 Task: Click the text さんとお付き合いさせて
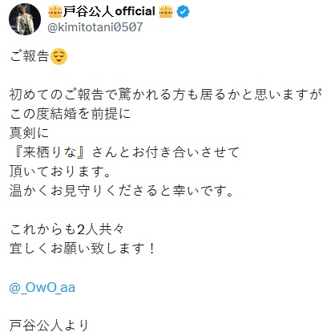(x=166, y=152)
